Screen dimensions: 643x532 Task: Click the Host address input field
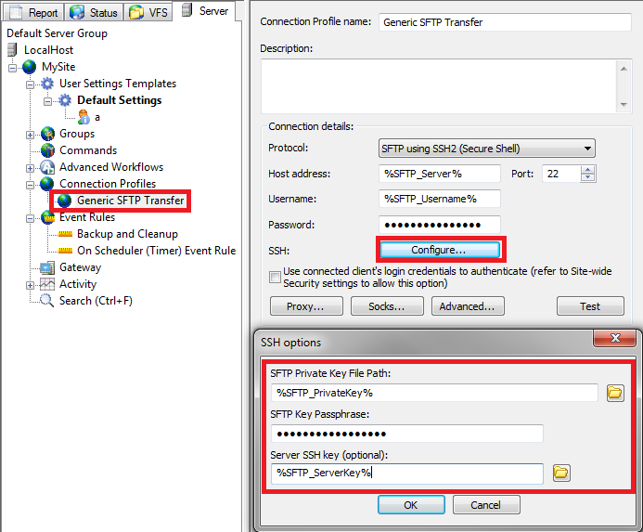coord(440,174)
